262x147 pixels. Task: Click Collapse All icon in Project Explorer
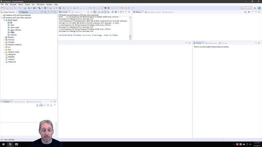[42, 12]
